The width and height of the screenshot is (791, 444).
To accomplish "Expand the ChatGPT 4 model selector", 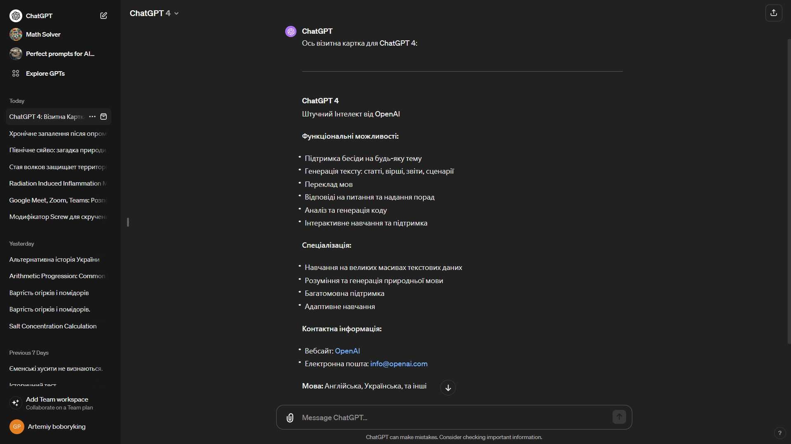I will 154,13.
